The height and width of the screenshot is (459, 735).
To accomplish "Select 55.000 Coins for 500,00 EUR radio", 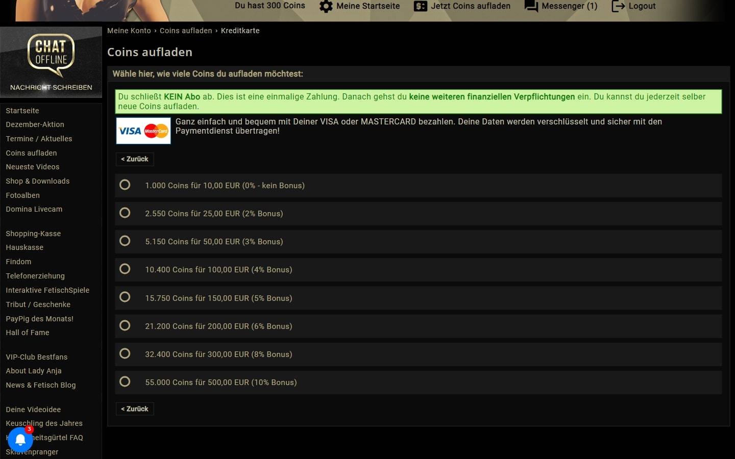I will pos(125,382).
